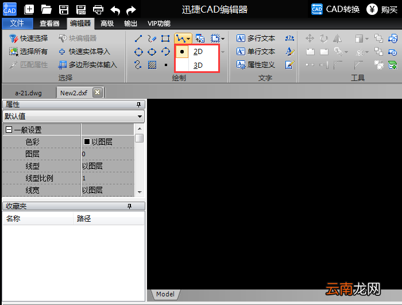Image resolution: width=402 pixels, height=305 pixels.
Task: Click the print icon in title bar
Action: [98, 10]
